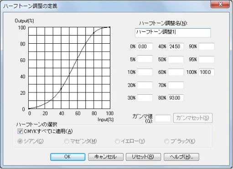Image resolution: width=233 pixels, height=169 pixels.
Task: Select the 70% input field
Action: tap(176, 85)
